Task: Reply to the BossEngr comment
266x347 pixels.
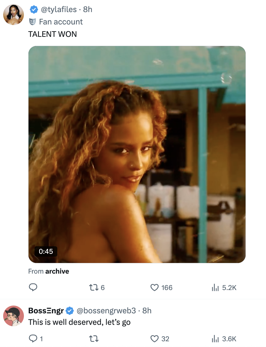Action: coord(33,339)
